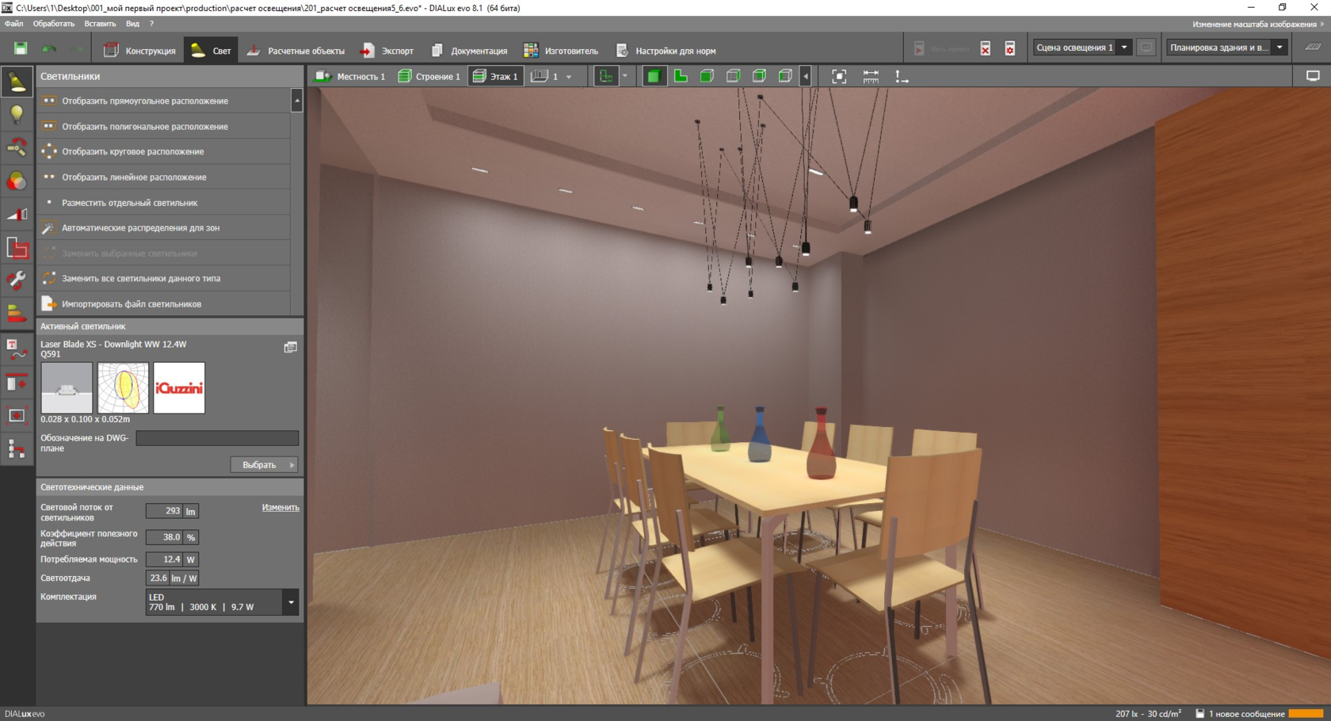1331x721 pixels.
Task: Open the color filters sidebar tool
Action: pyautogui.click(x=17, y=181)
